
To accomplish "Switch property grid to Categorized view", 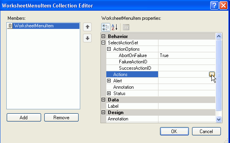I will (x=106, y=27).
